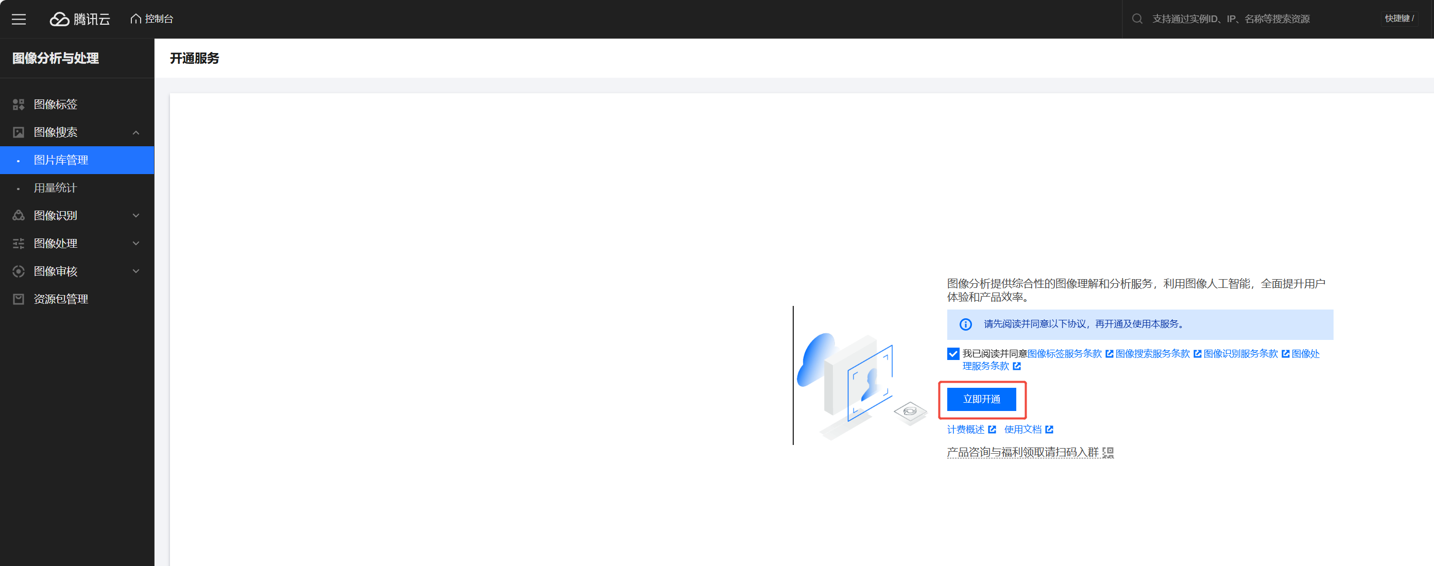
Task: Click external-link icon next to 计费概述
Action: tap(992, 430)
